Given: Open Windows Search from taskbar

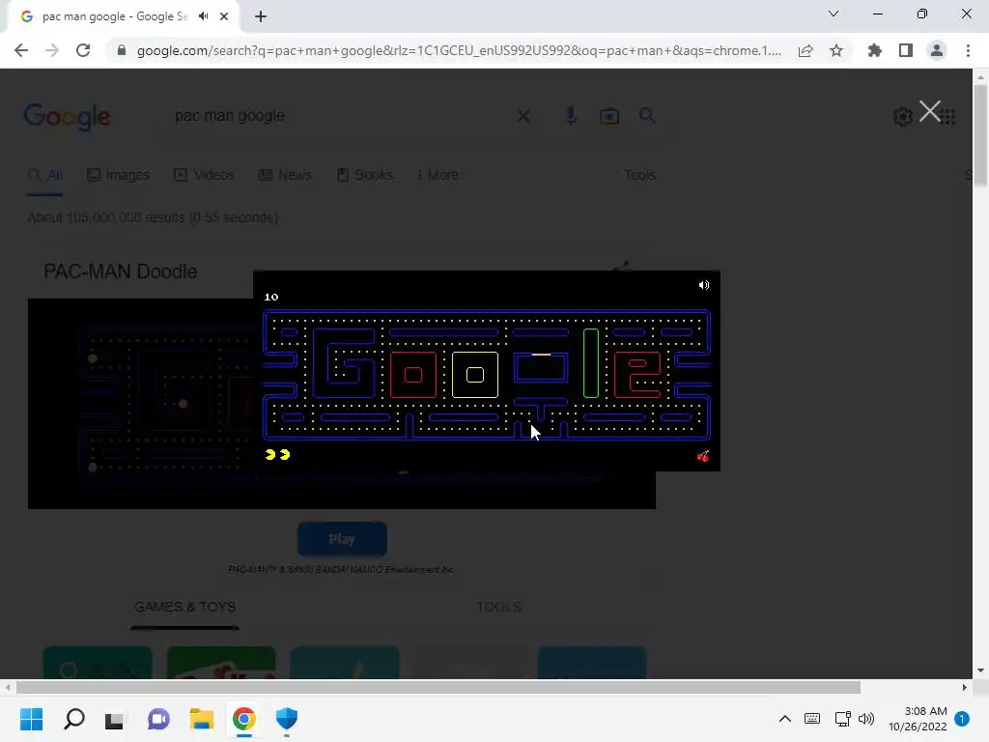Looking at the screenshot, I should (73, 719).
